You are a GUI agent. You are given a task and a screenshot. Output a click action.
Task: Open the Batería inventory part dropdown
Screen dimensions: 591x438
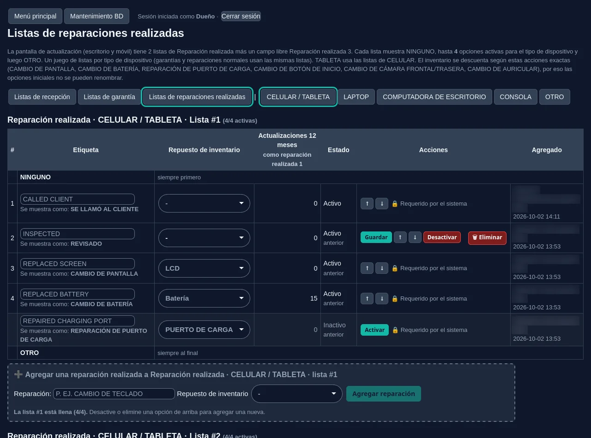204,298
